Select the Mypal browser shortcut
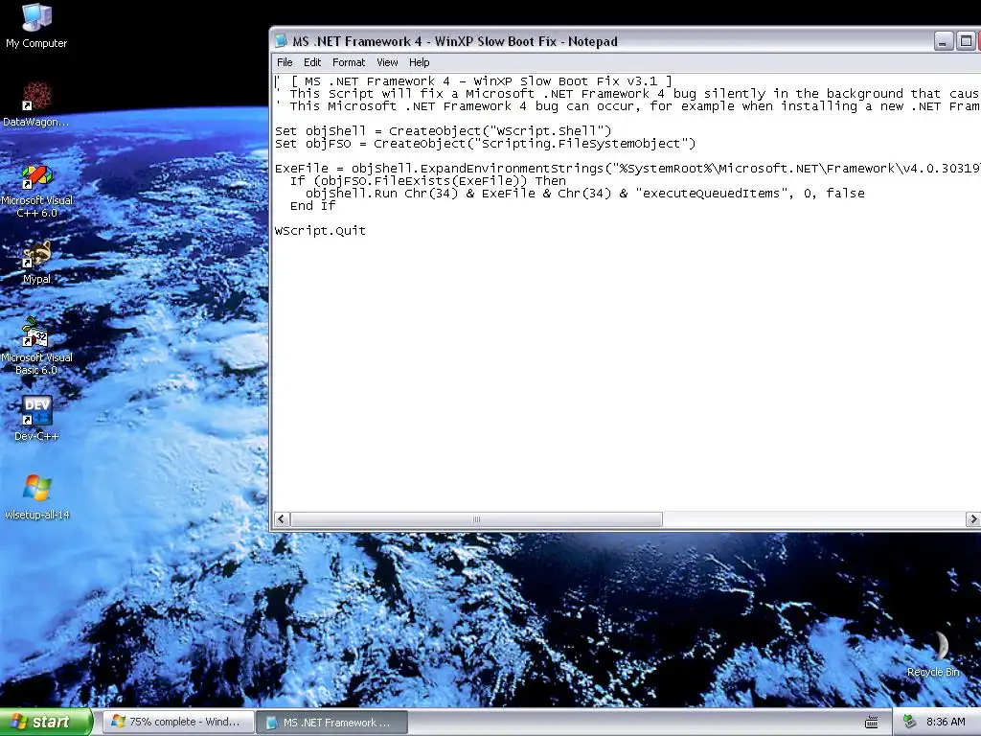Viewport: 981px width, 736px height. click(x=36, y=262)
